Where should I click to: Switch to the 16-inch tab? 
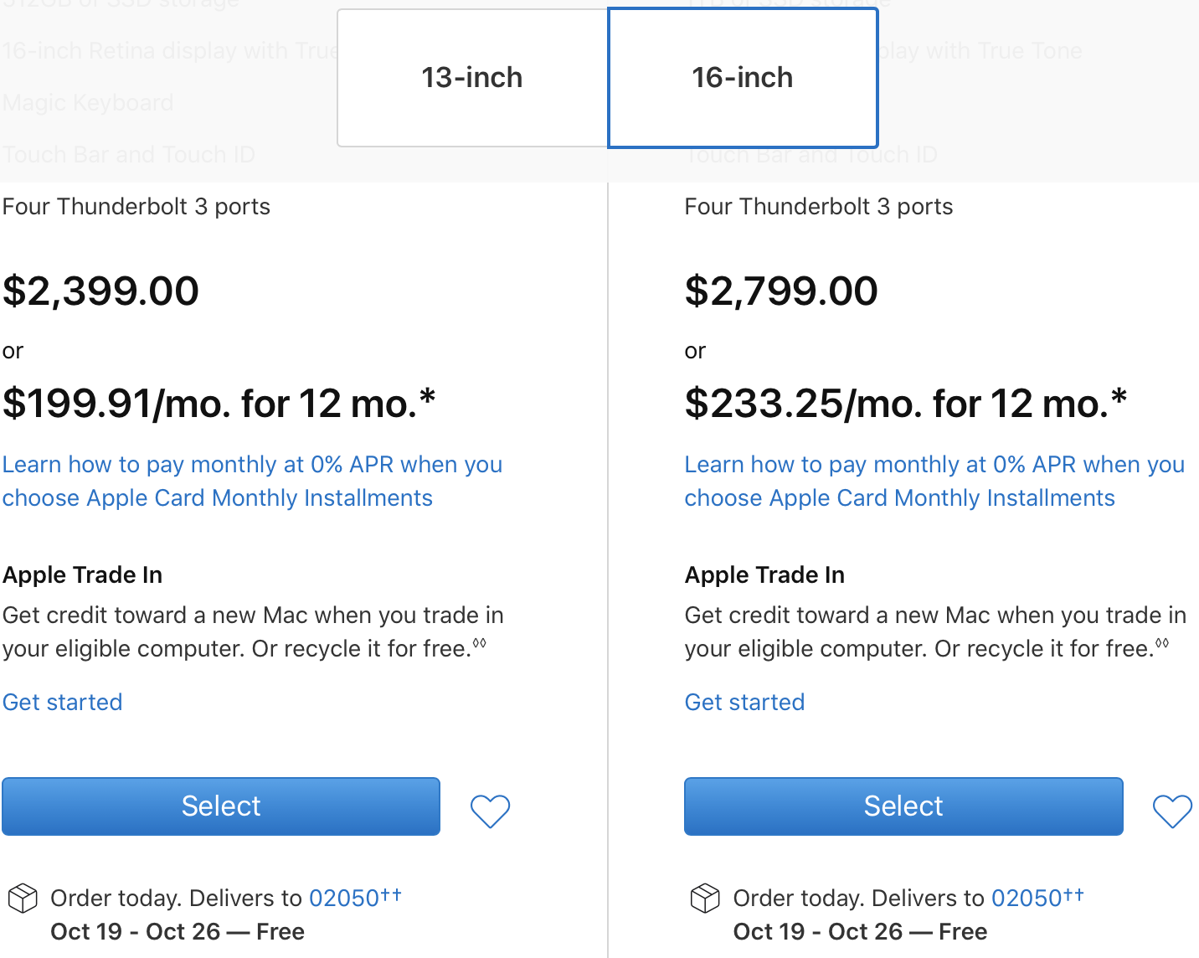(x=743, y=78)
